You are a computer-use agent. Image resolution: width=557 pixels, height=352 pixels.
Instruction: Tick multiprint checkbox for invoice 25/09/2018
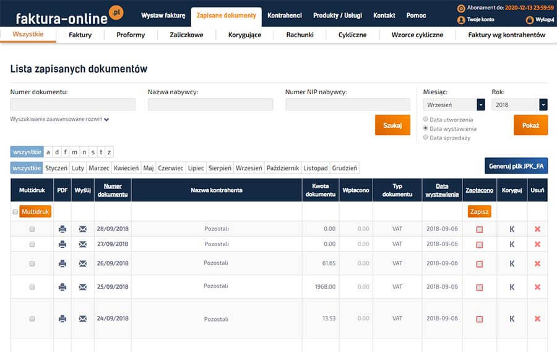32,287
